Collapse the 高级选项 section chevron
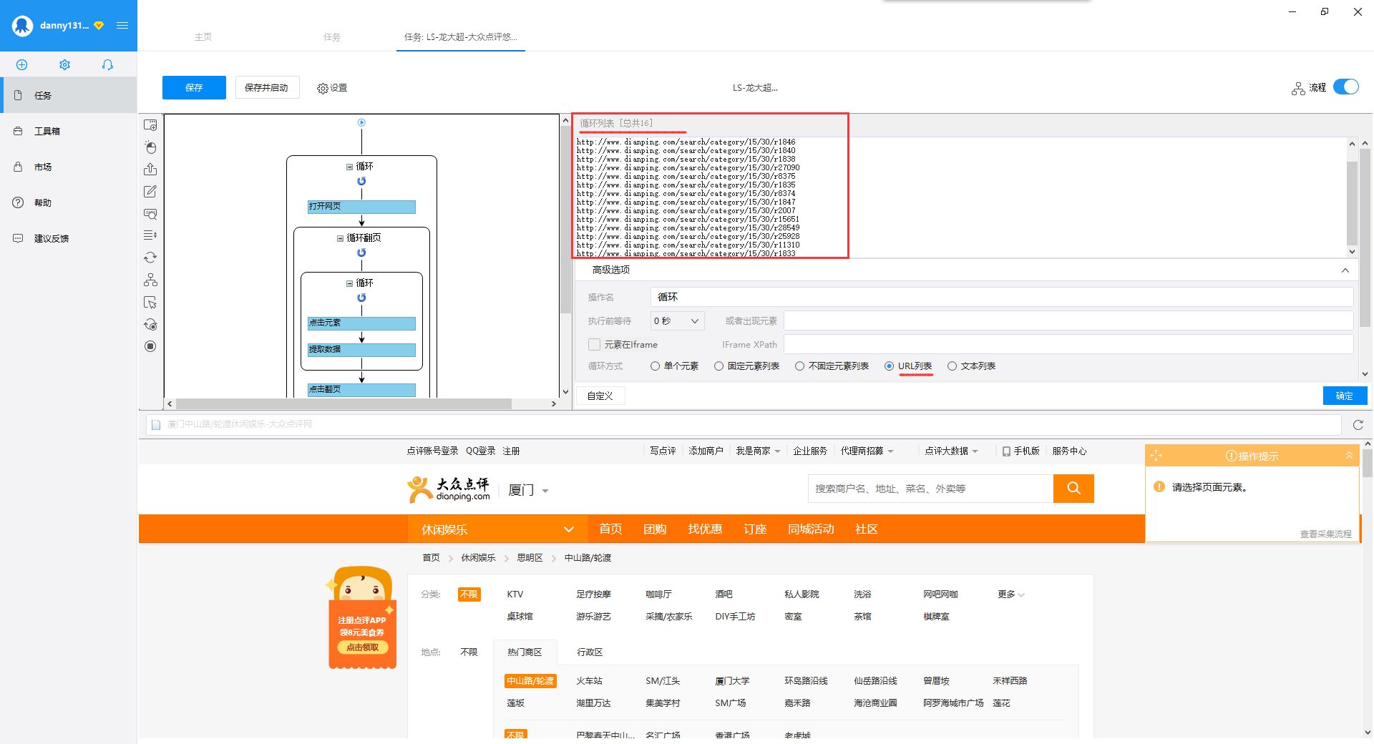This screenshot has height=744, width=1374. click(1345, 270)
